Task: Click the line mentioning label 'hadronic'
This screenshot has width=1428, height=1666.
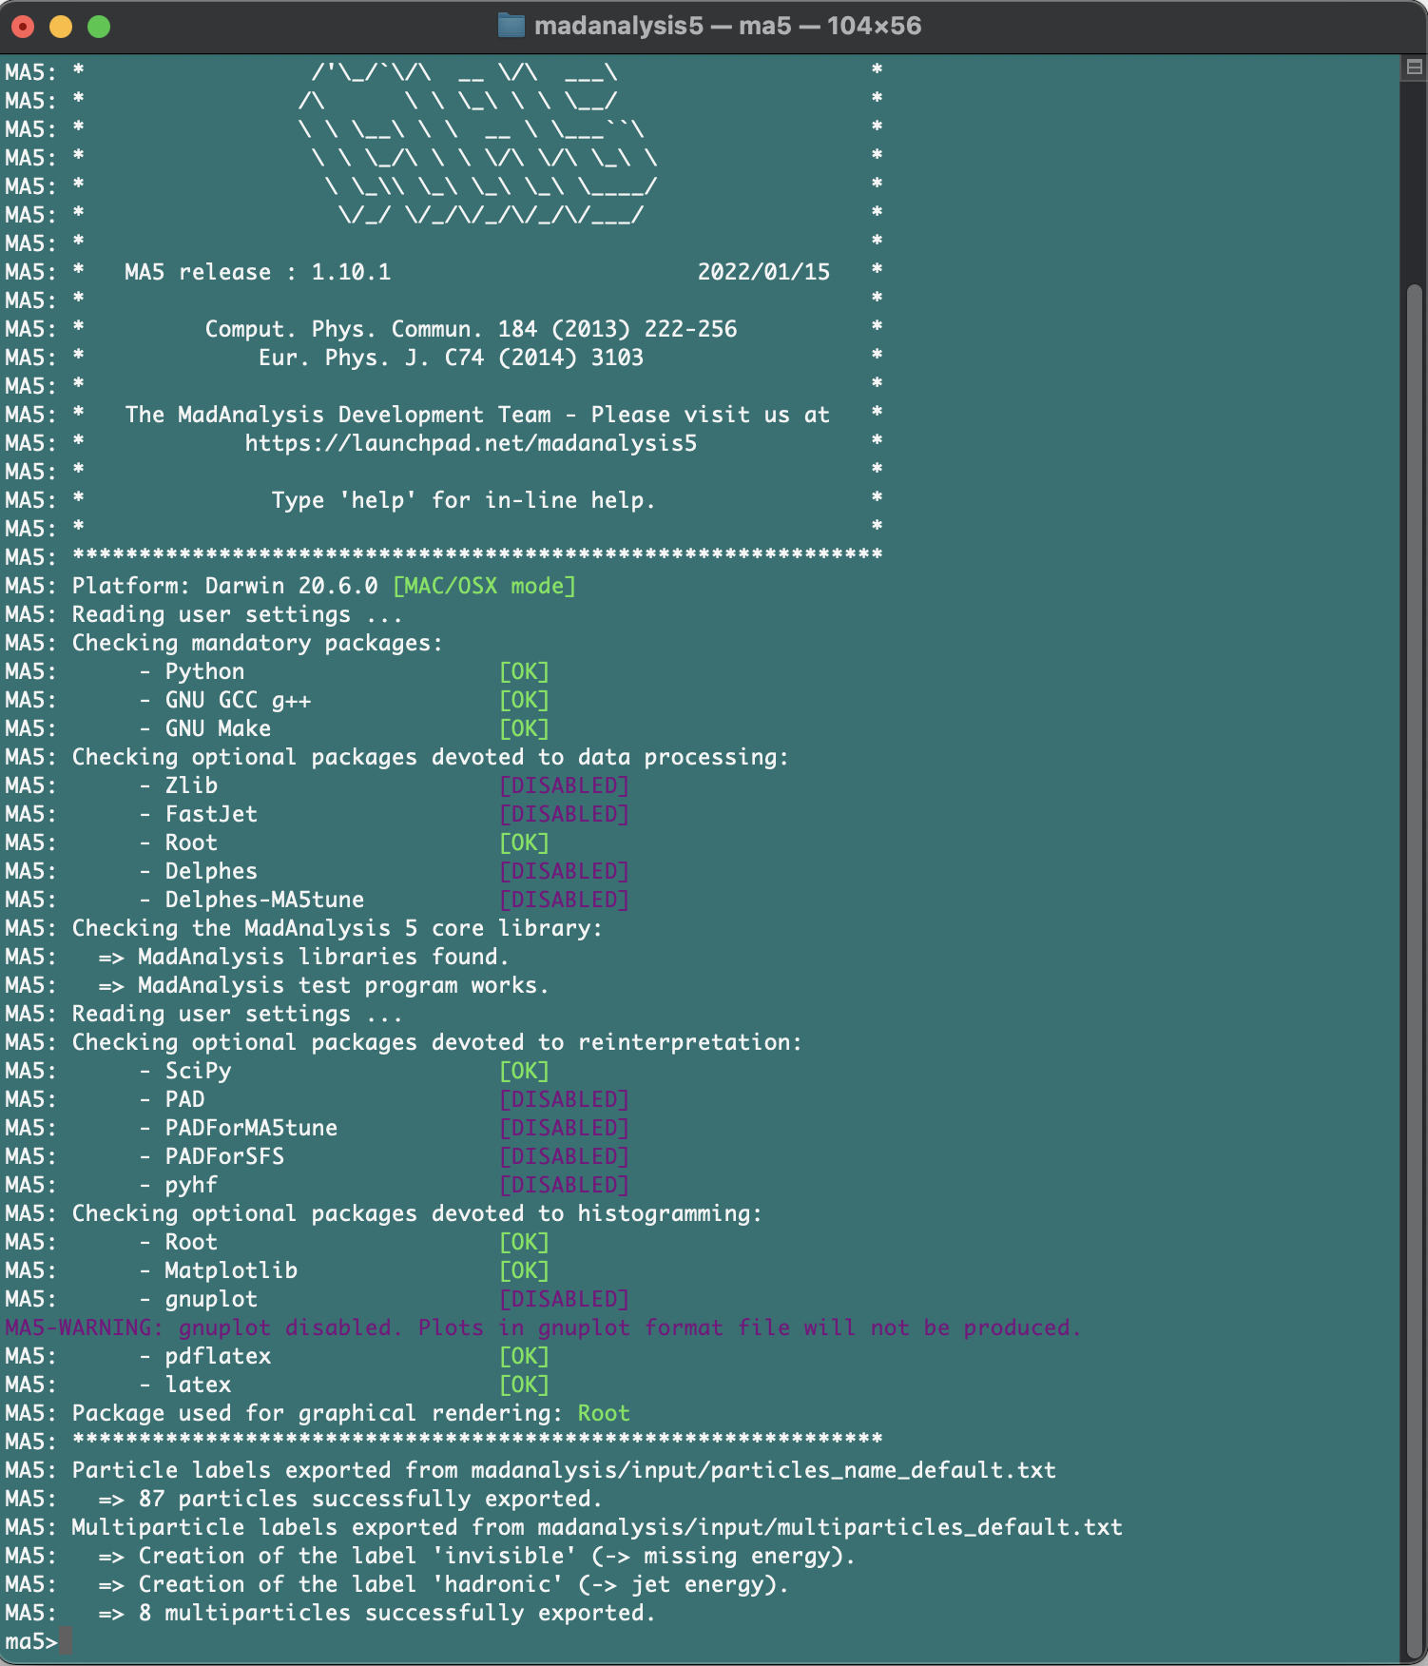Action: coord(443,1584)
